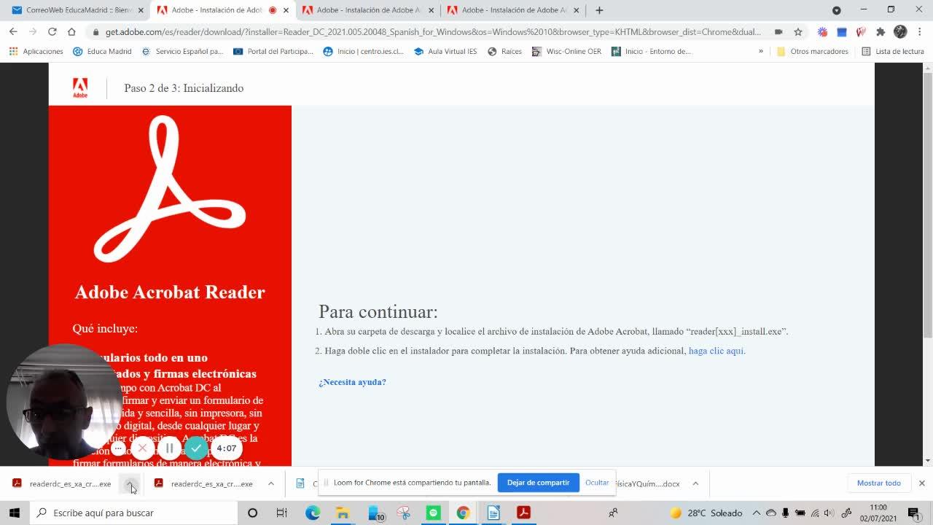Close the downloads bar

(921, 483)
